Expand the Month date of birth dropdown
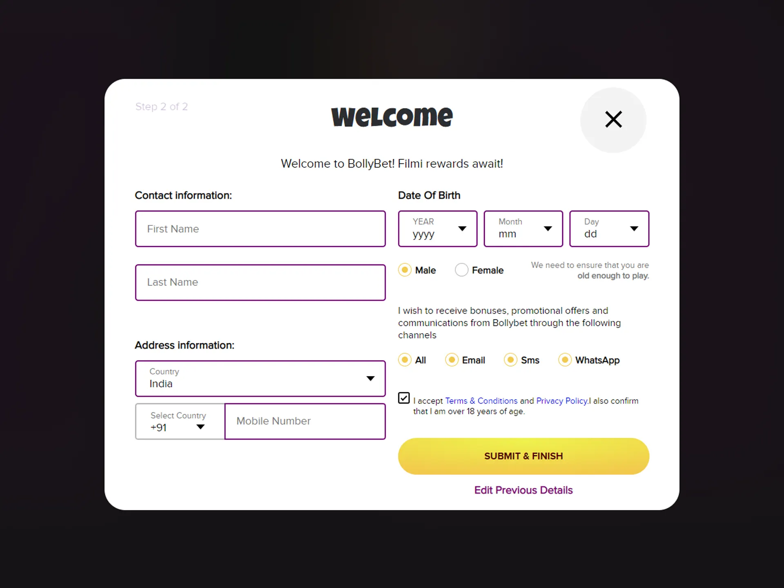The height and width of the screenshot is (588, 784). pyautogui.click(x=523, y=229)
